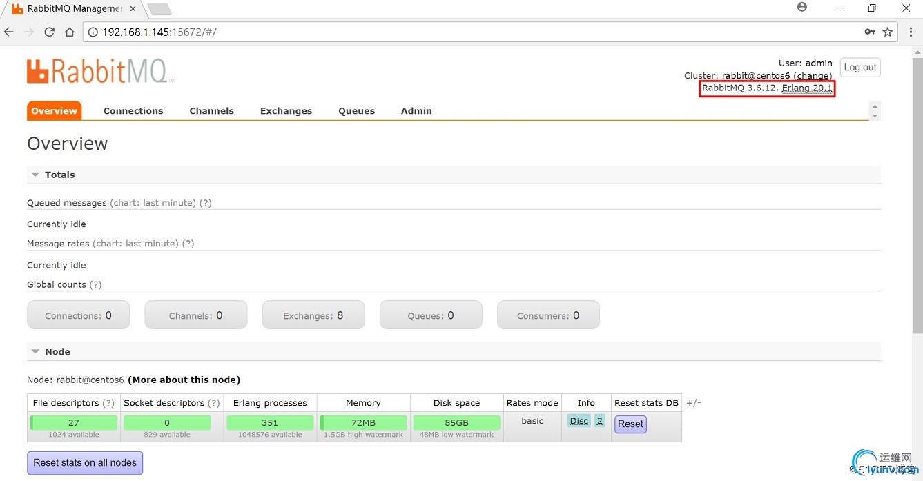Image resolution: width=923 pixels, height=481 pixels.
Task: Open help for File descriptors
Action: tap(108, 403)
